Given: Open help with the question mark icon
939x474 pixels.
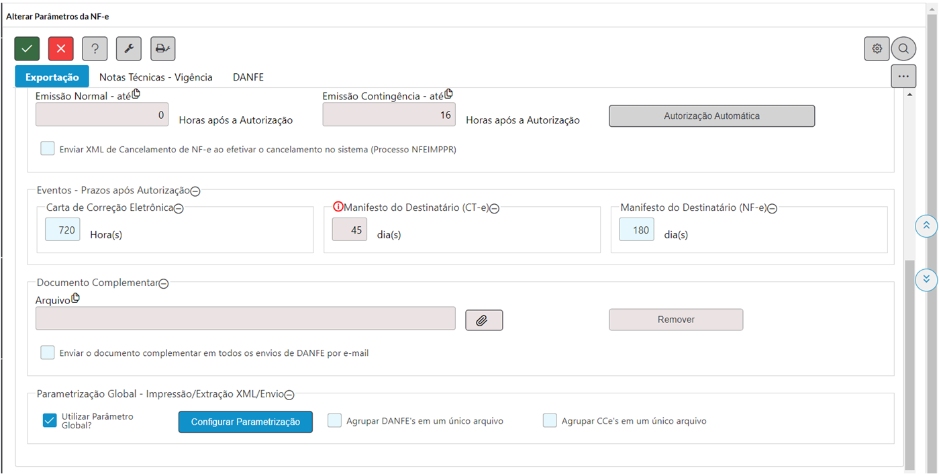Looking at the screenshot, I should [x=95, y=48].
